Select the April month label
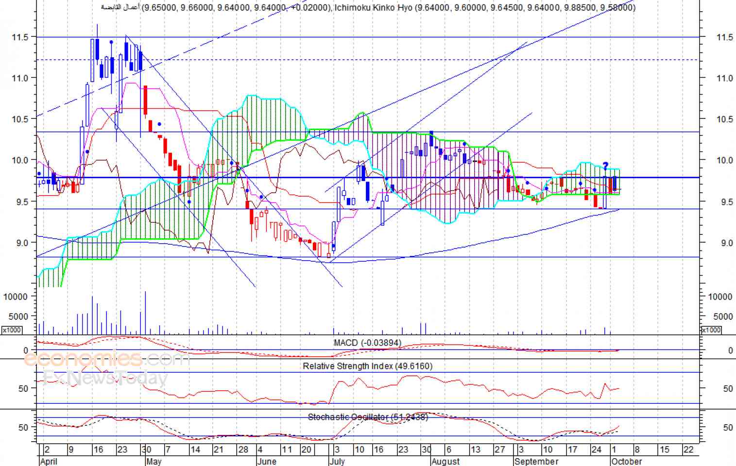The width and height of the screenshot is (736, 466). (x=49, y=461)
